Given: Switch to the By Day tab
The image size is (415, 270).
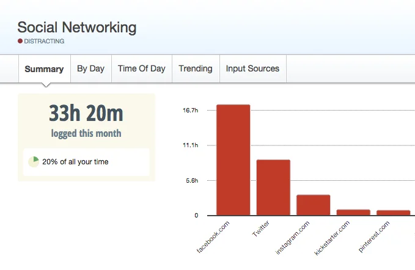Looking at the screenshot, I should [91, 69].
